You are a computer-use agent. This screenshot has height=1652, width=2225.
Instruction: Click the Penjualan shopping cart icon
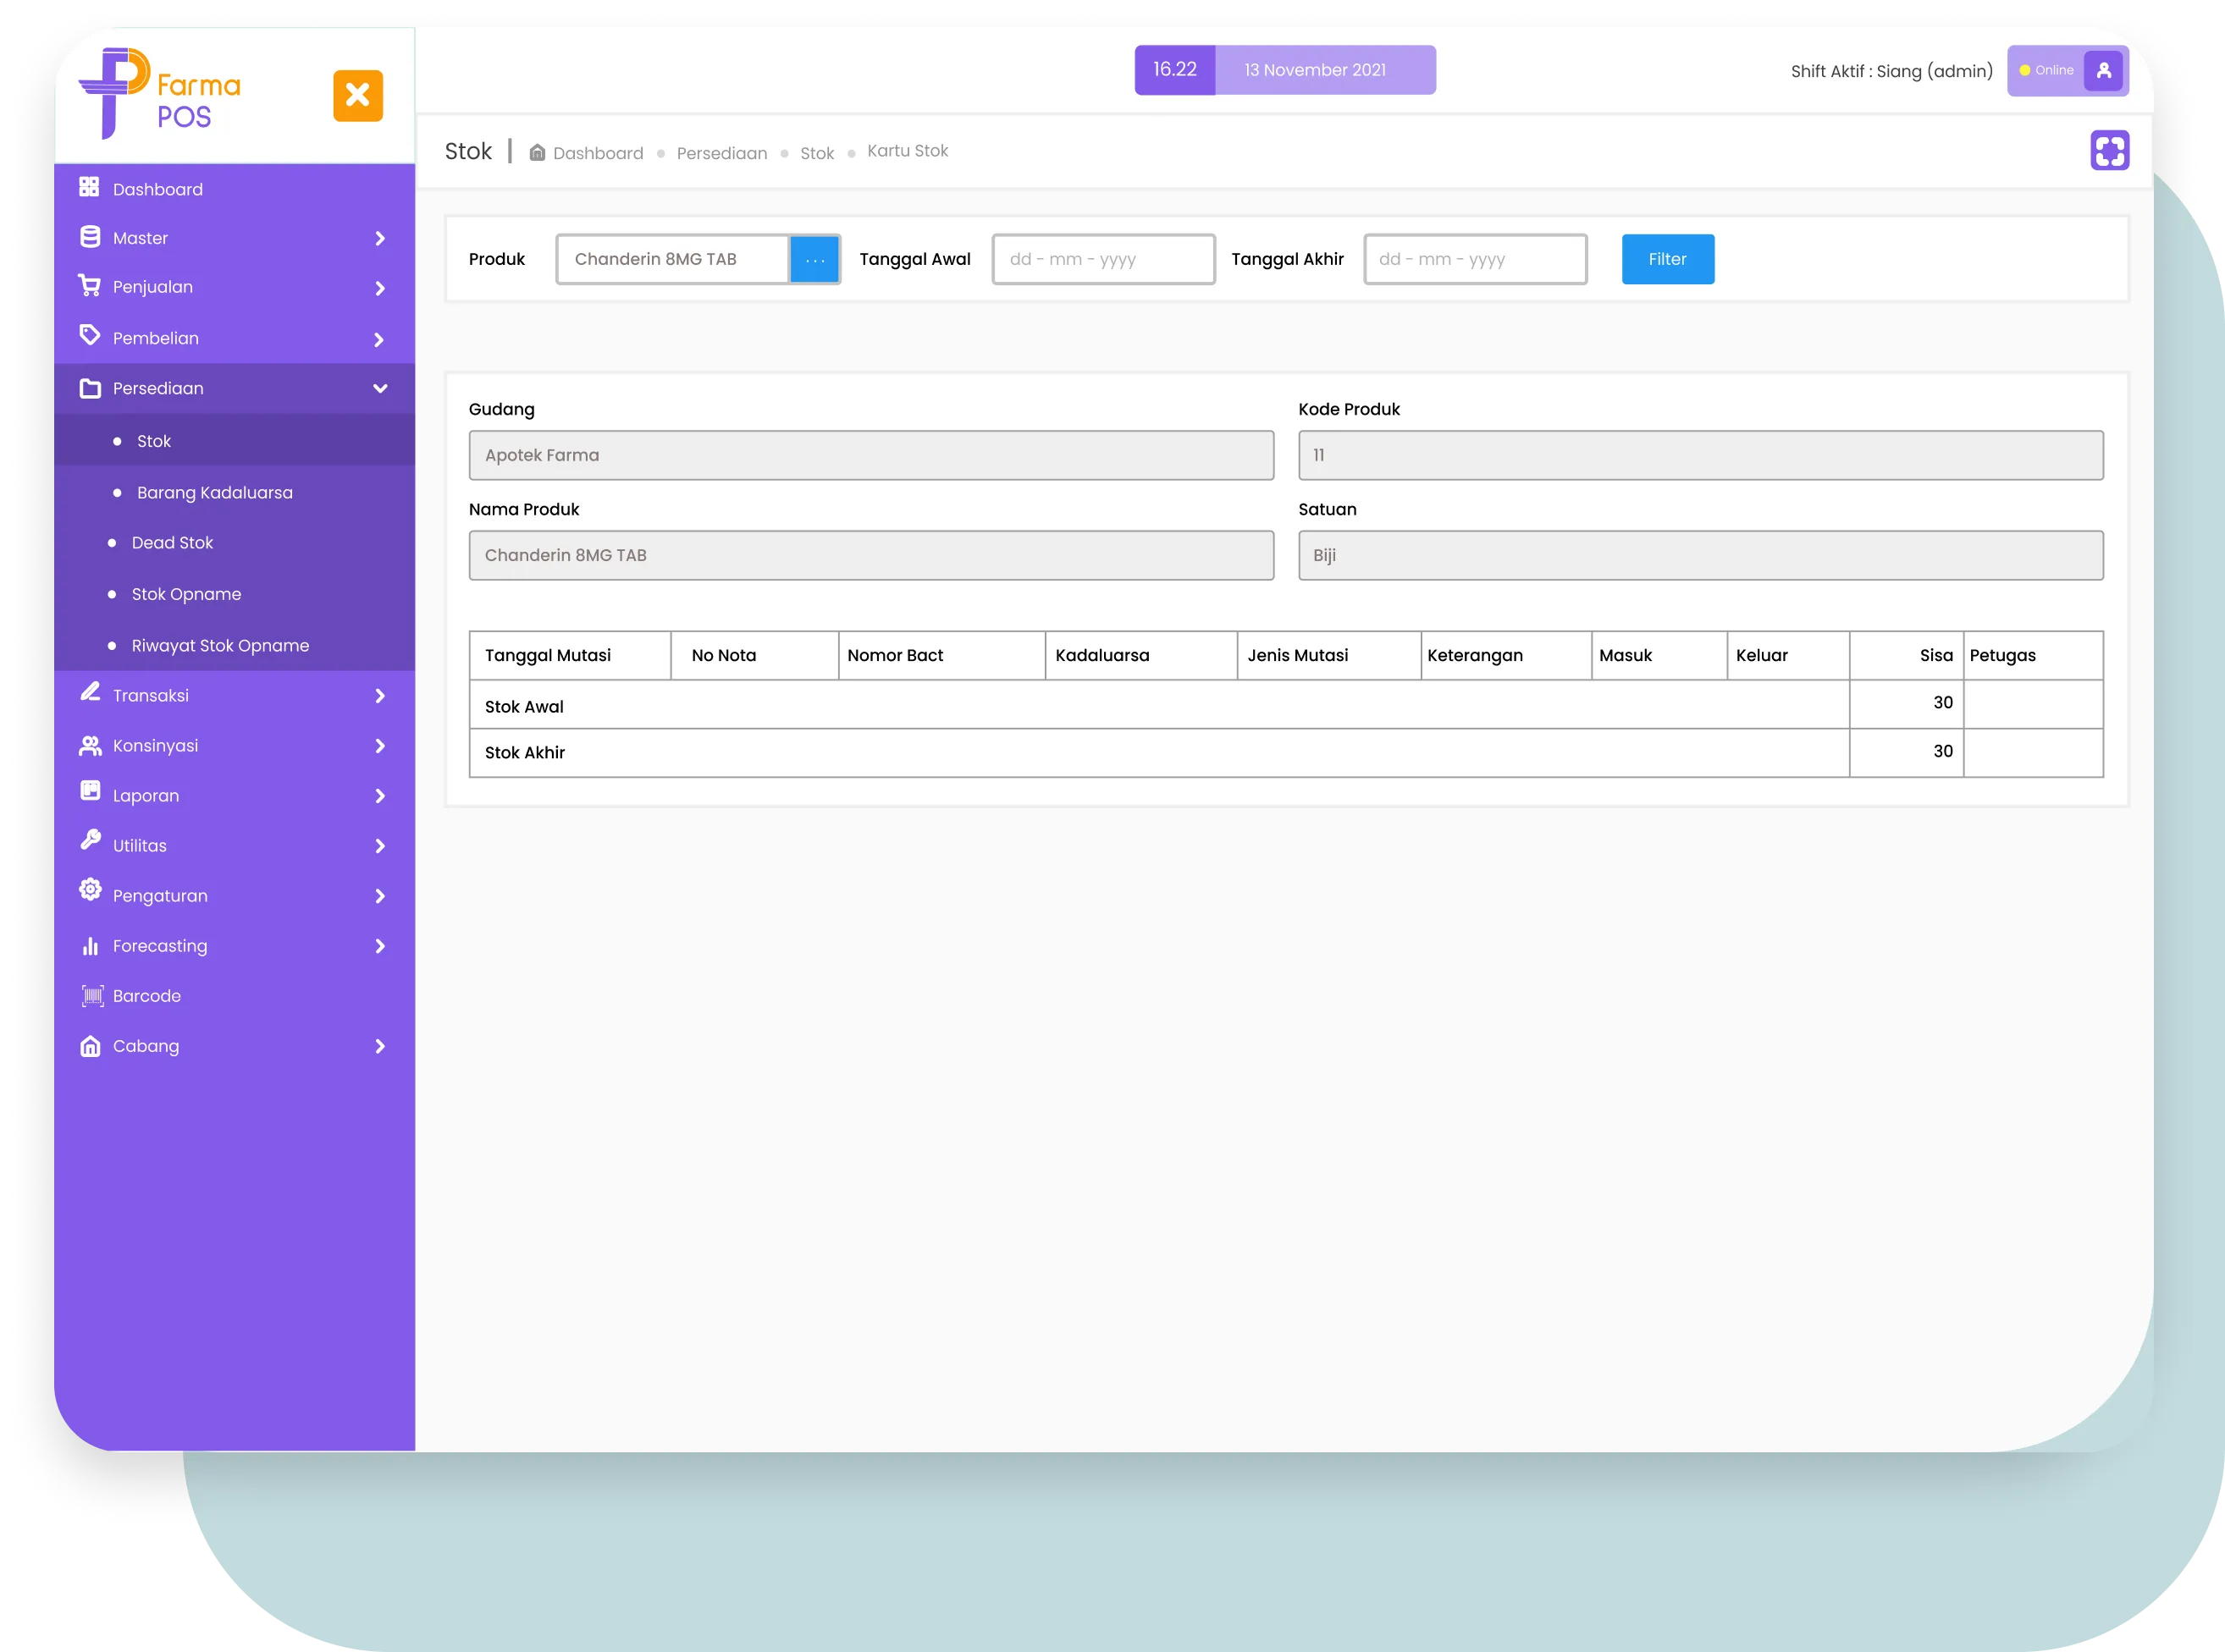(89, 286)
